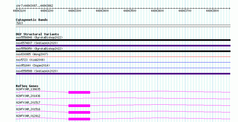238x122 pixels.
Task: Click the magenta exon block of NM_201516
Action: click(x=79, y=112)
